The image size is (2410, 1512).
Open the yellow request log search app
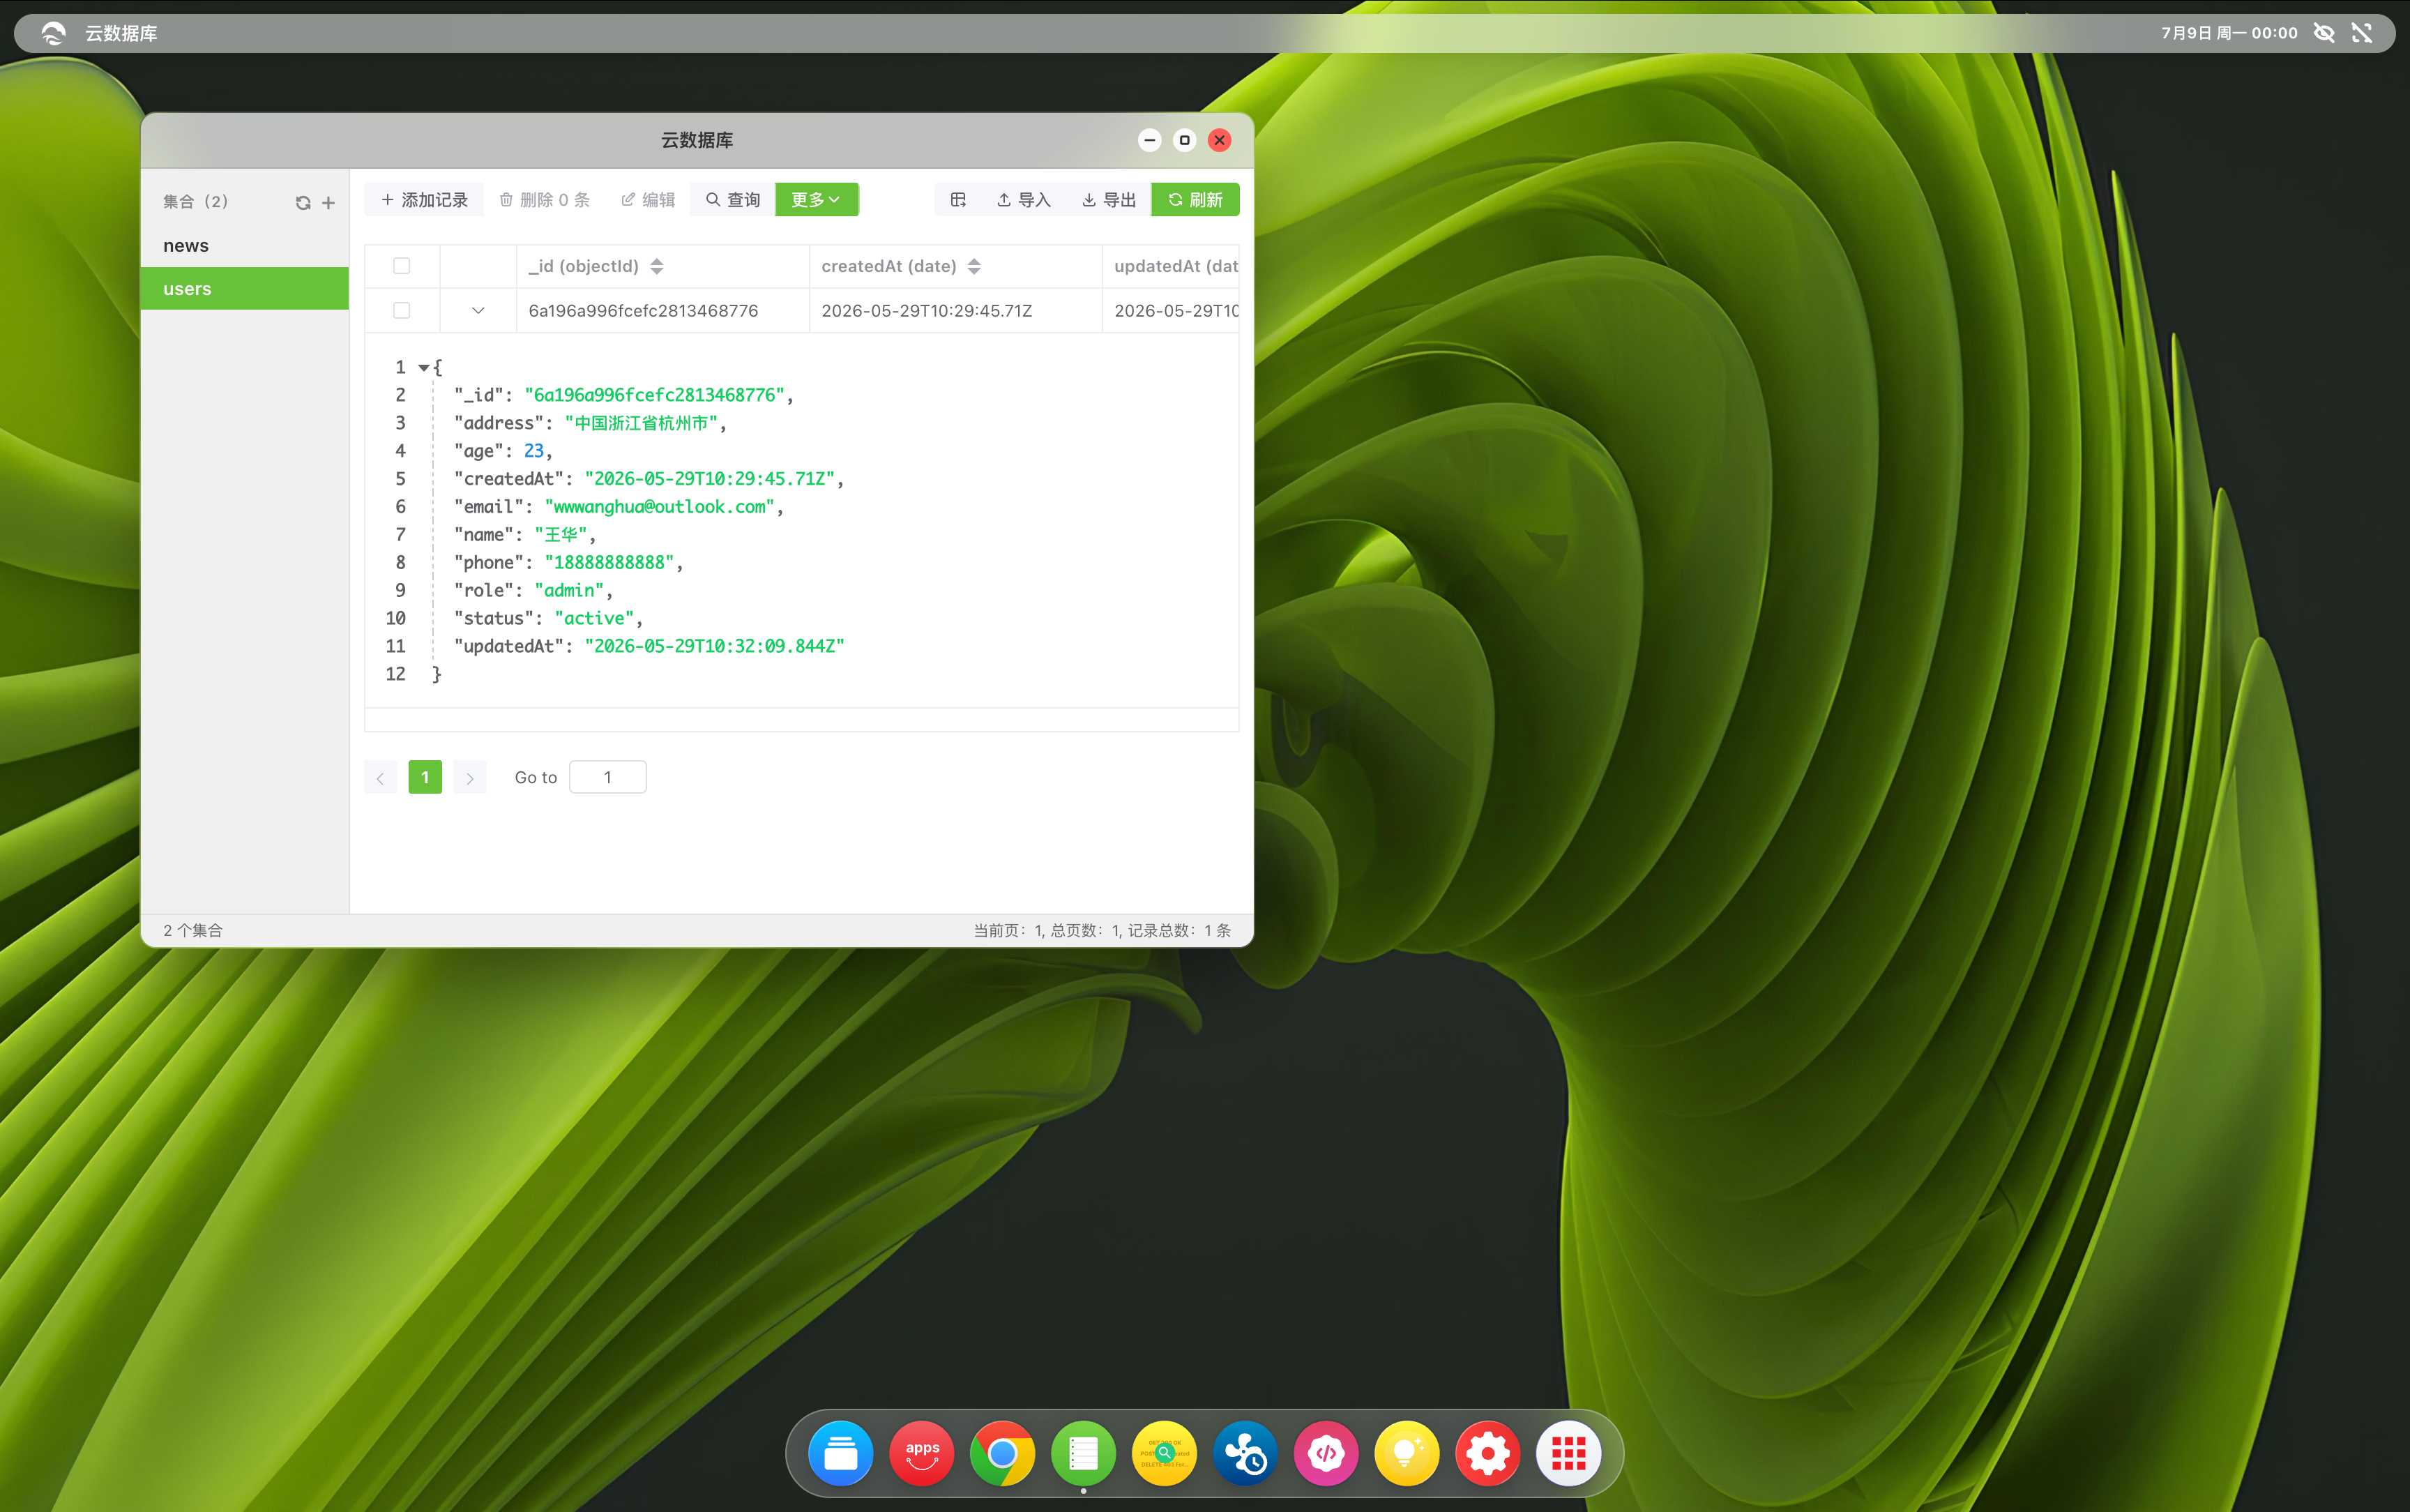pos(1165,1453)
